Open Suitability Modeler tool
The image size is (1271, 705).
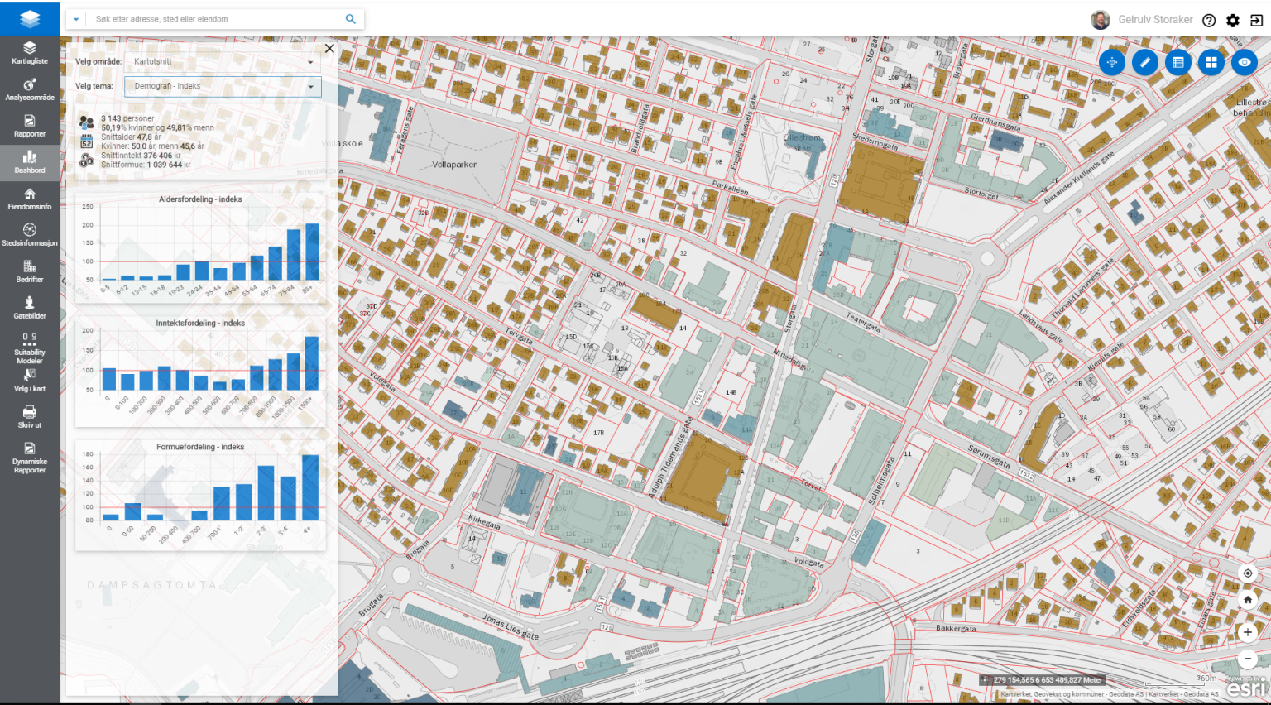(x=30, y=348)
